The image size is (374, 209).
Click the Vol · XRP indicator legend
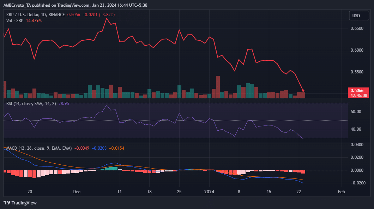click(15, 21)
